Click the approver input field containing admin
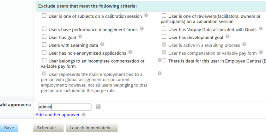 65,107
